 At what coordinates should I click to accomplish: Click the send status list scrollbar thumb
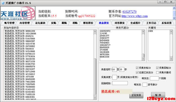[95, 76]
